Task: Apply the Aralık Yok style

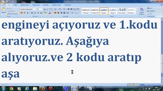Action: (x=95, y=11)
